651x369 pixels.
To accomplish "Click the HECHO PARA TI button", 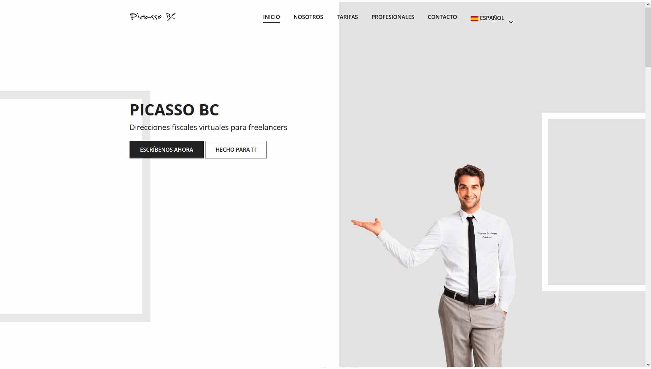I will coord(236,150).
